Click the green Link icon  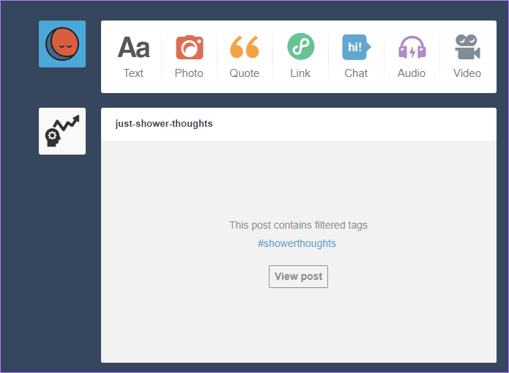300,46
